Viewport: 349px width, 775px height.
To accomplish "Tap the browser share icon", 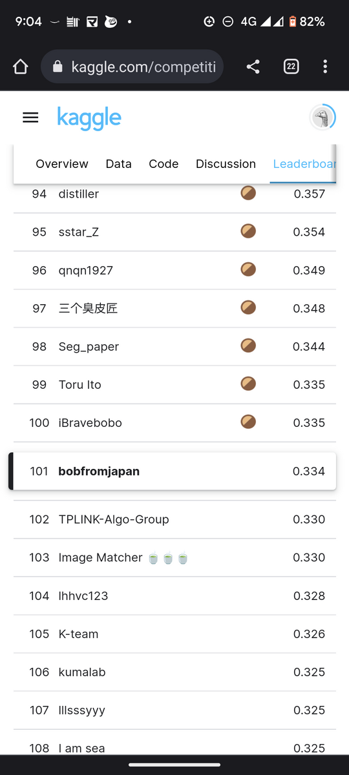I will pos(253,67).
